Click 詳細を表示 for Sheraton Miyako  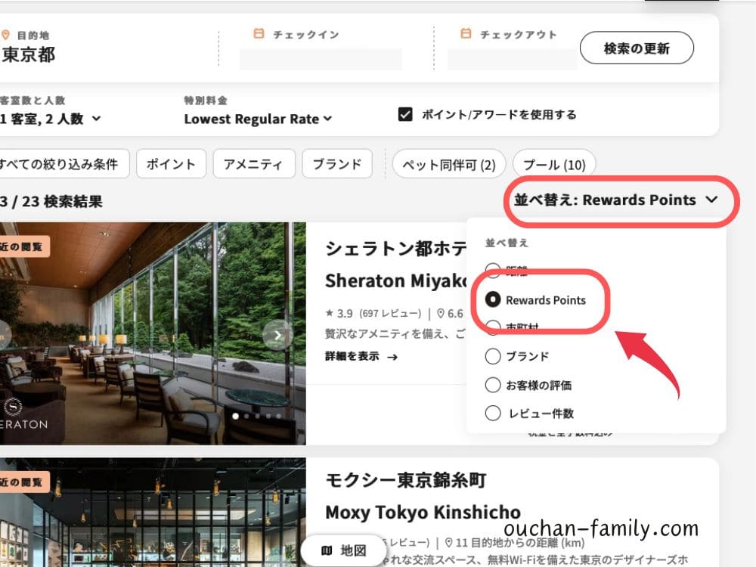click(x=361, y=356)
